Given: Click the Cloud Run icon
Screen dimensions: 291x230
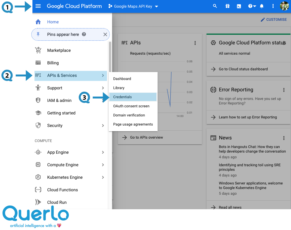Looking at the screenshot, I should point(38,202).
